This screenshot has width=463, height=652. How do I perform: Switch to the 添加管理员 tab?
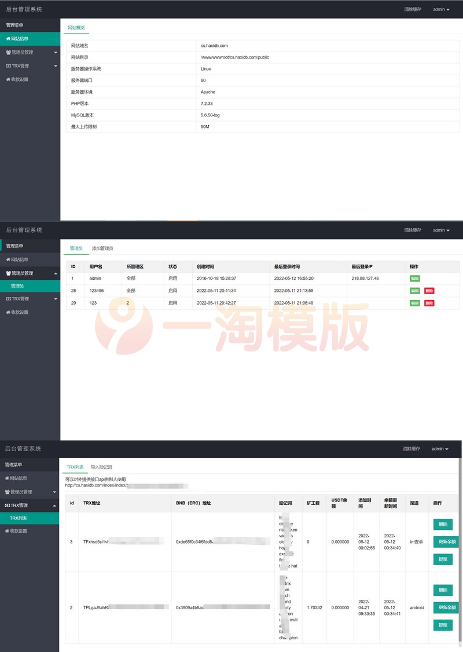[x=102, y=248]
